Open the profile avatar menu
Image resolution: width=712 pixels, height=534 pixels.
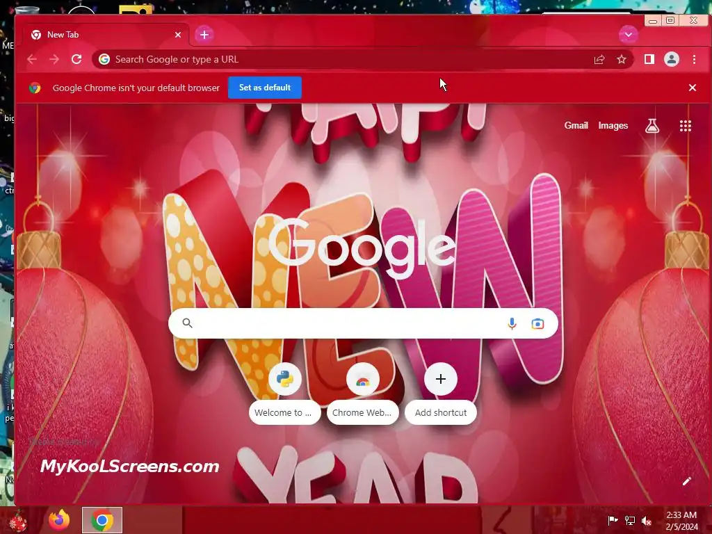tap(672, 59)
